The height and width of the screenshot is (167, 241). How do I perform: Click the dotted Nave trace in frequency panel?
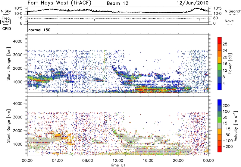[x=118, y=19]
